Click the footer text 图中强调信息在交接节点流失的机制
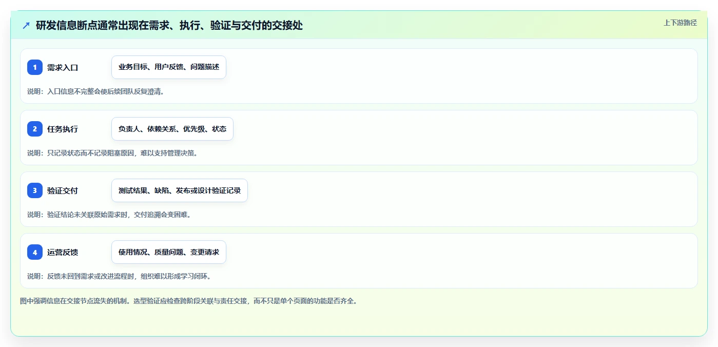Viewport: 718px width, 347px height. tap(74, 301)
